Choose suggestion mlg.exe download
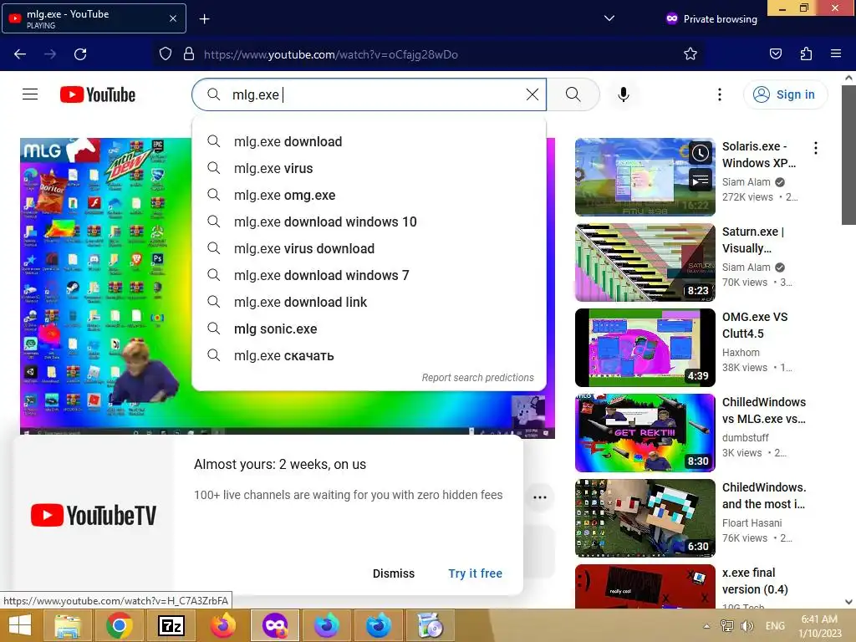856x642 pixels. pyautogui.click(x=369, y=141)
